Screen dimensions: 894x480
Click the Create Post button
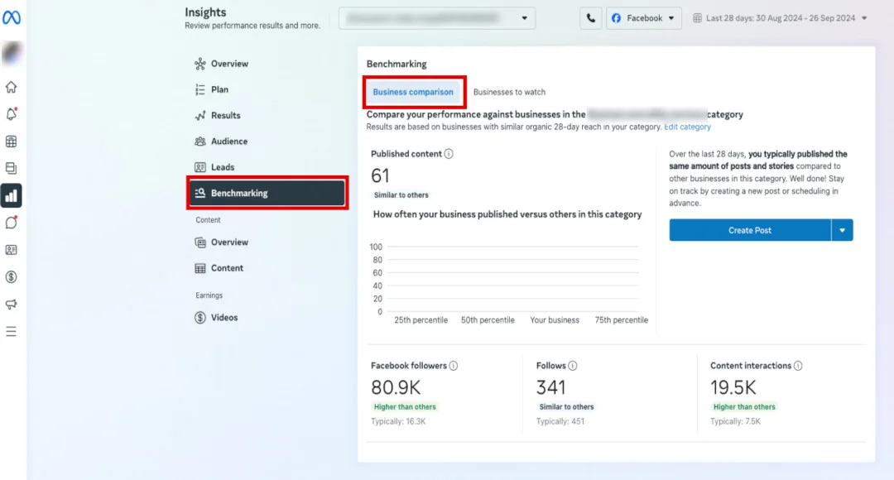point(750,230)
